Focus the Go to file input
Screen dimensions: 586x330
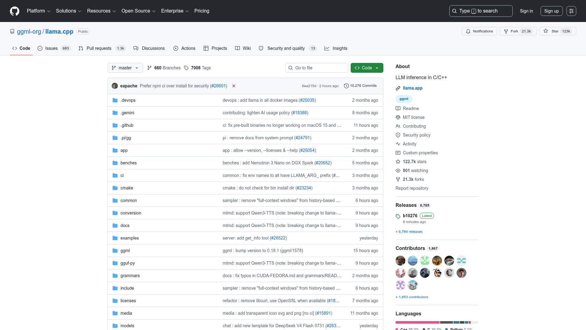click(317, 68)
